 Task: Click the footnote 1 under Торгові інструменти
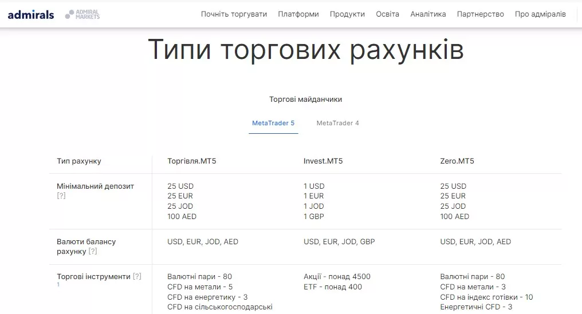point(58,285)
